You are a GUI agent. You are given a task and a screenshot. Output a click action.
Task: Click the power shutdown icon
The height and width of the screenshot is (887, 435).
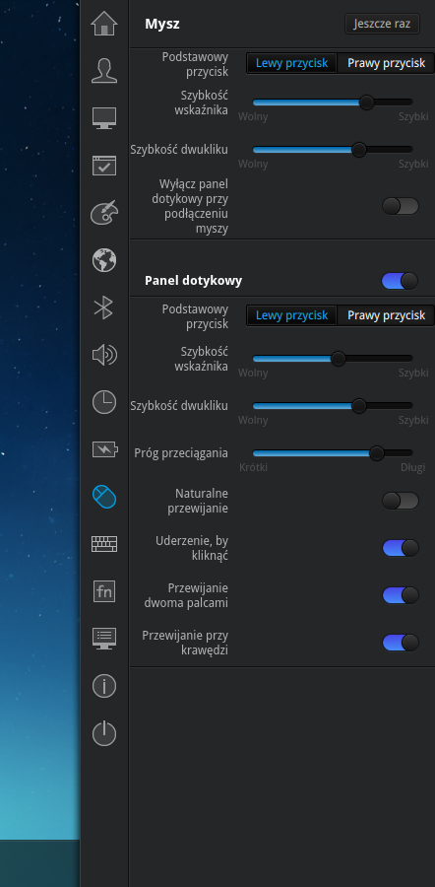coord(104,733)
